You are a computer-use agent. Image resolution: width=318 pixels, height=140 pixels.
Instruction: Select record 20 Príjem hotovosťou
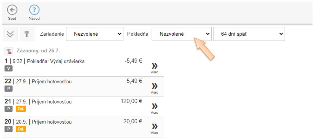click(x=51, y=122)
